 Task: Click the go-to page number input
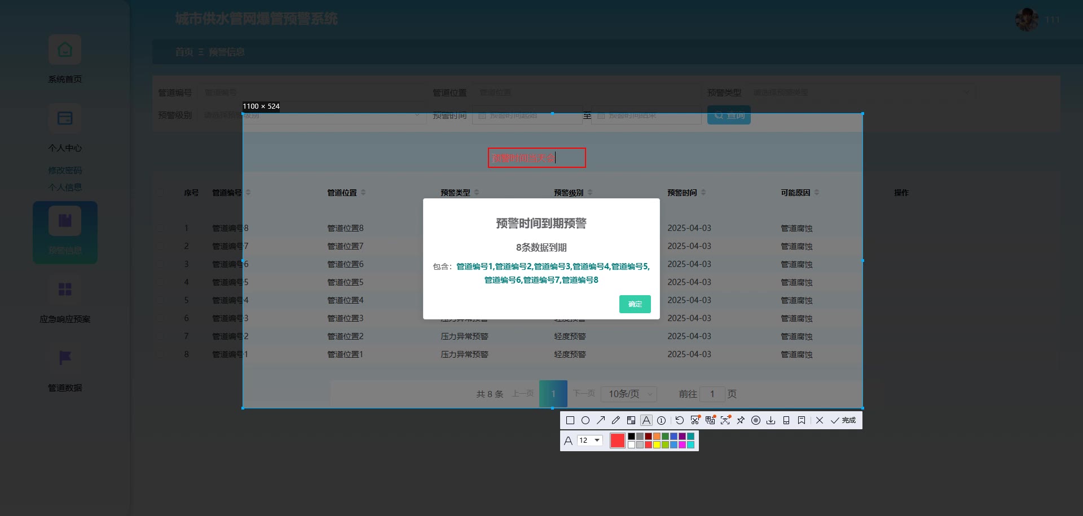pos(712,394)
